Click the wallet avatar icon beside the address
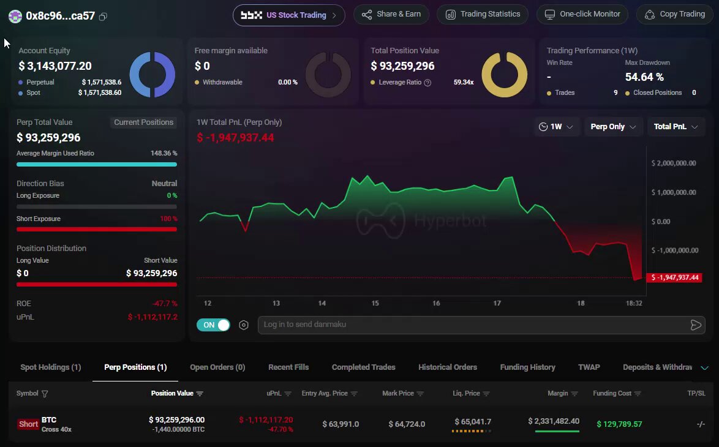Screen dimensions: 719x447 click(x=15, y=17)
